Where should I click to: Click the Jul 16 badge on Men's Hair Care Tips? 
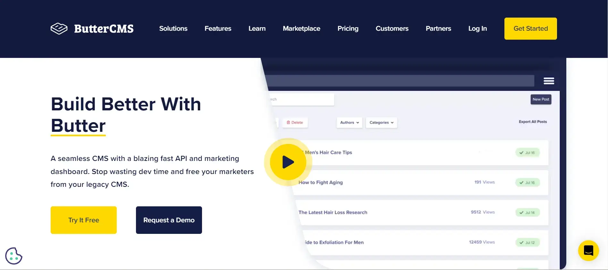528,153
